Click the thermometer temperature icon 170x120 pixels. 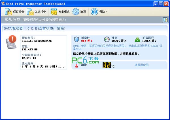(x=76, y=65)
